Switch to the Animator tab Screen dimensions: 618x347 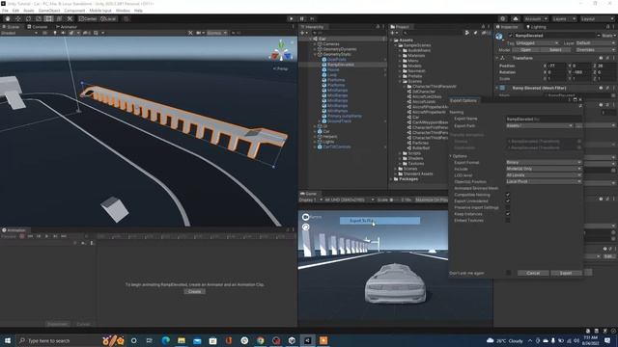(67, 27)
